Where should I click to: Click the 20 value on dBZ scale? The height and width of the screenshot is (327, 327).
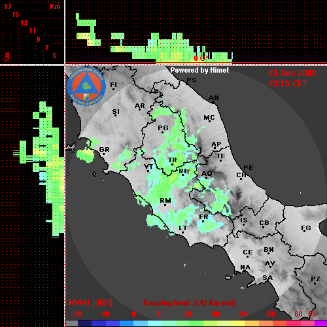click(x=188, y=314)
